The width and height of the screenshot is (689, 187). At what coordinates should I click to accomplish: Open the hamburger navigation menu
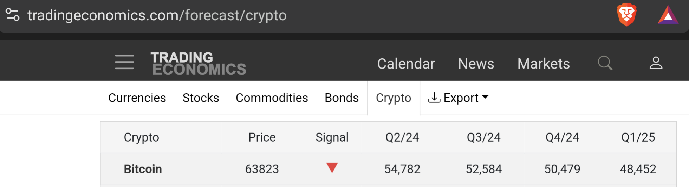tap(124, 62)
